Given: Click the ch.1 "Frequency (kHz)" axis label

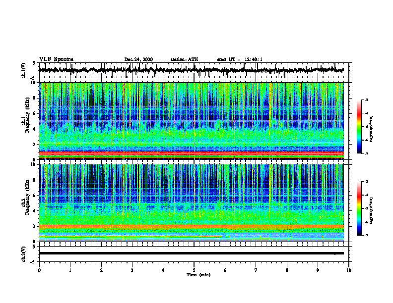Looking at the screenshot, I should (27, 115).
